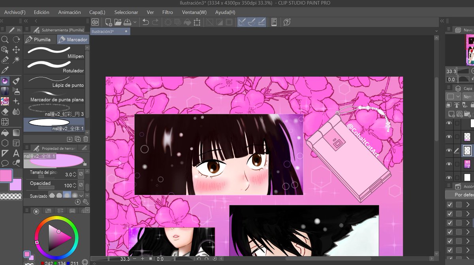Screen dimensions: 474x265
Task: Uncheck the first action in Por defecto
Action: point(450,204)
